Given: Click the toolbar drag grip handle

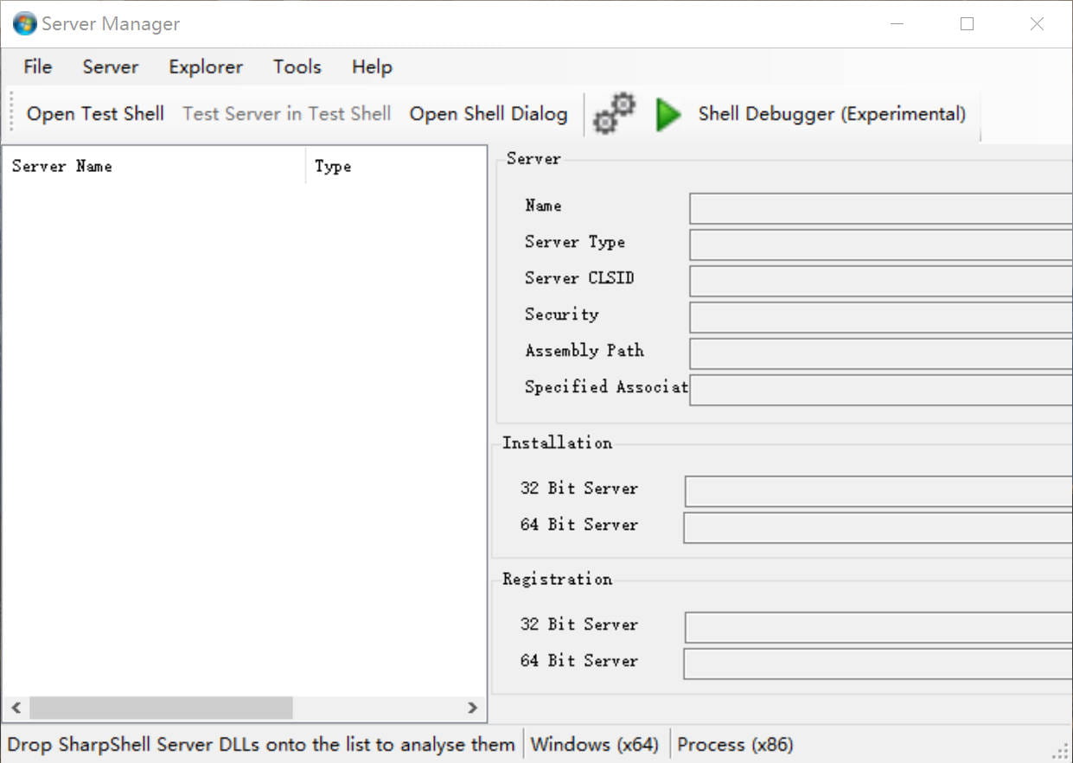Looking at the screenshot, I should (x=12, y=114).
